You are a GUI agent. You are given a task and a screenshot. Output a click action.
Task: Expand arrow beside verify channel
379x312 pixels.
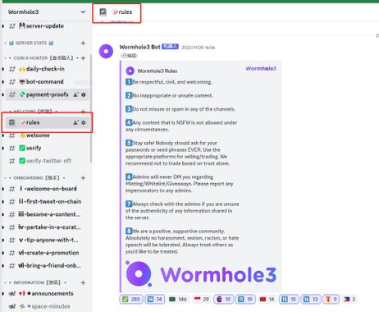point(3,148)
